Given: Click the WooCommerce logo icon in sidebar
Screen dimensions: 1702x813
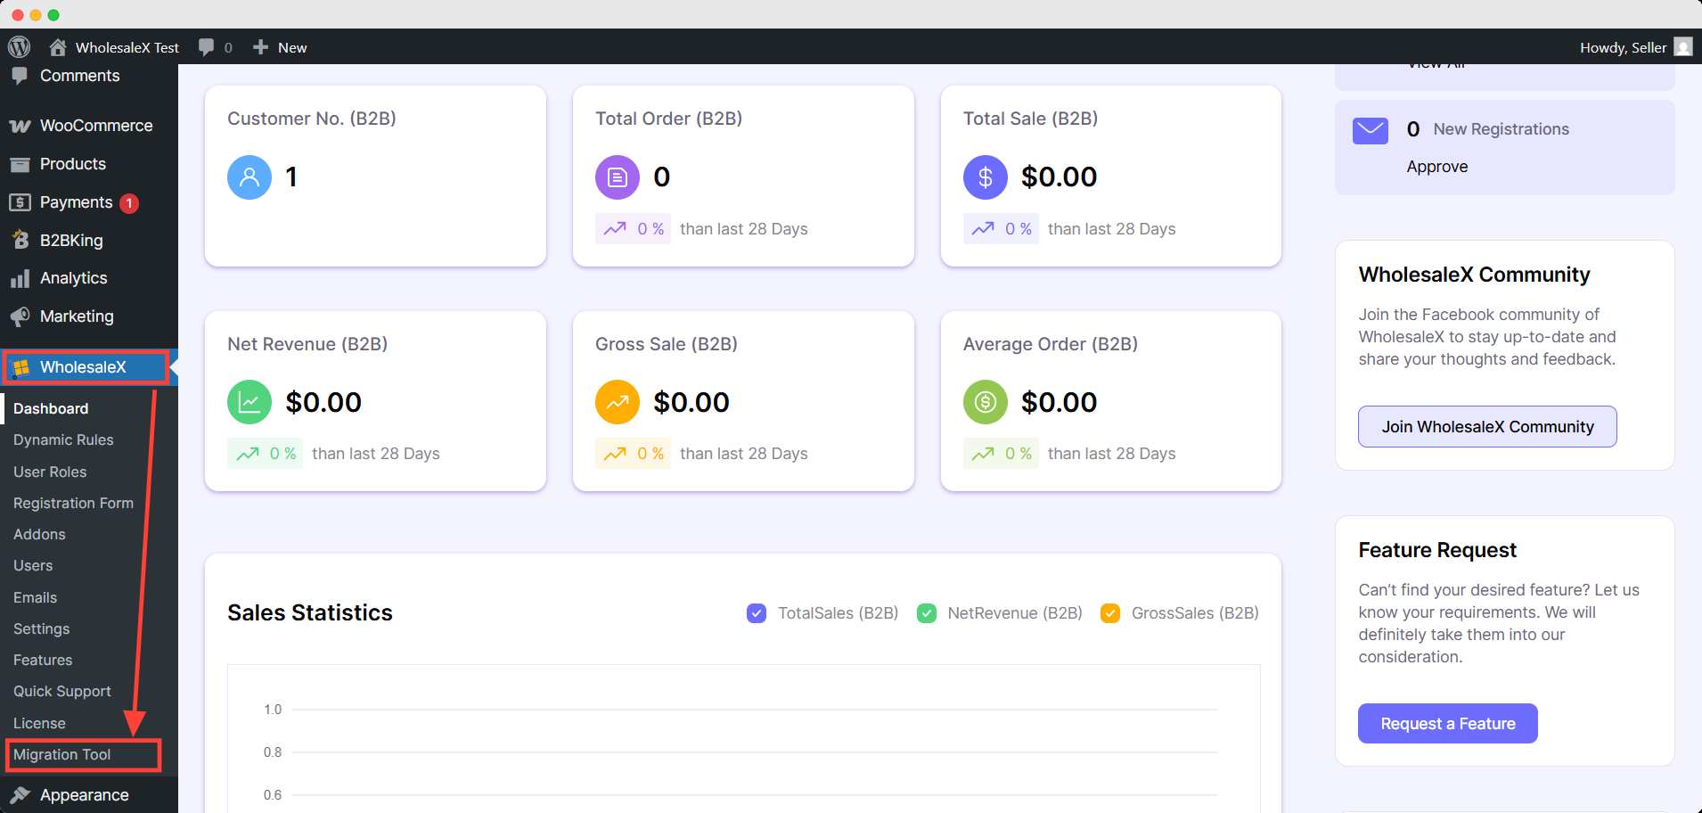Looking at the screenshot, I should pyautogui.click(x=20, y=127).
